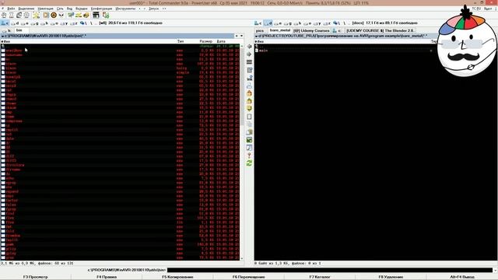Click the topmost arrow icon of the middle toolbar

click(x=249, y=47)
